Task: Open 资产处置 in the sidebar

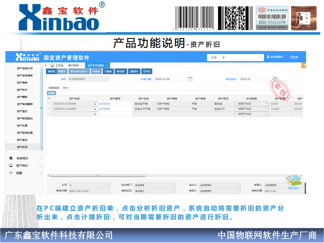Action: pos(22,126)
